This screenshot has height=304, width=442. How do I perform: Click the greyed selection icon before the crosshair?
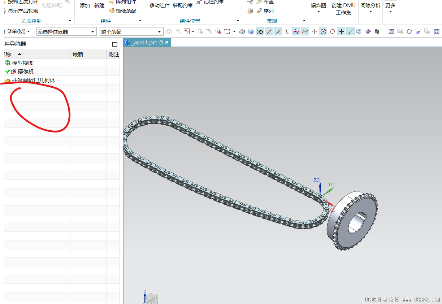coord(209,31)
